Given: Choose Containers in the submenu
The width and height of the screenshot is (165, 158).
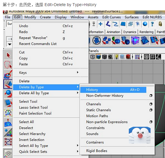Looking at the screenshot, I should click(x=95, y=142).
